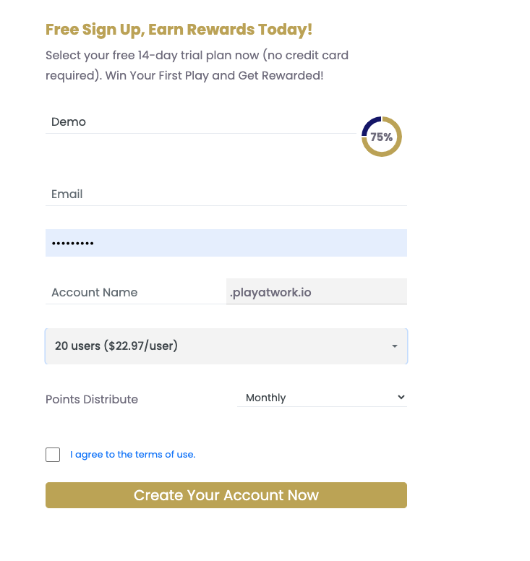Focus the Account Name input field
The image size is (530, 561).
click(135, 293)
